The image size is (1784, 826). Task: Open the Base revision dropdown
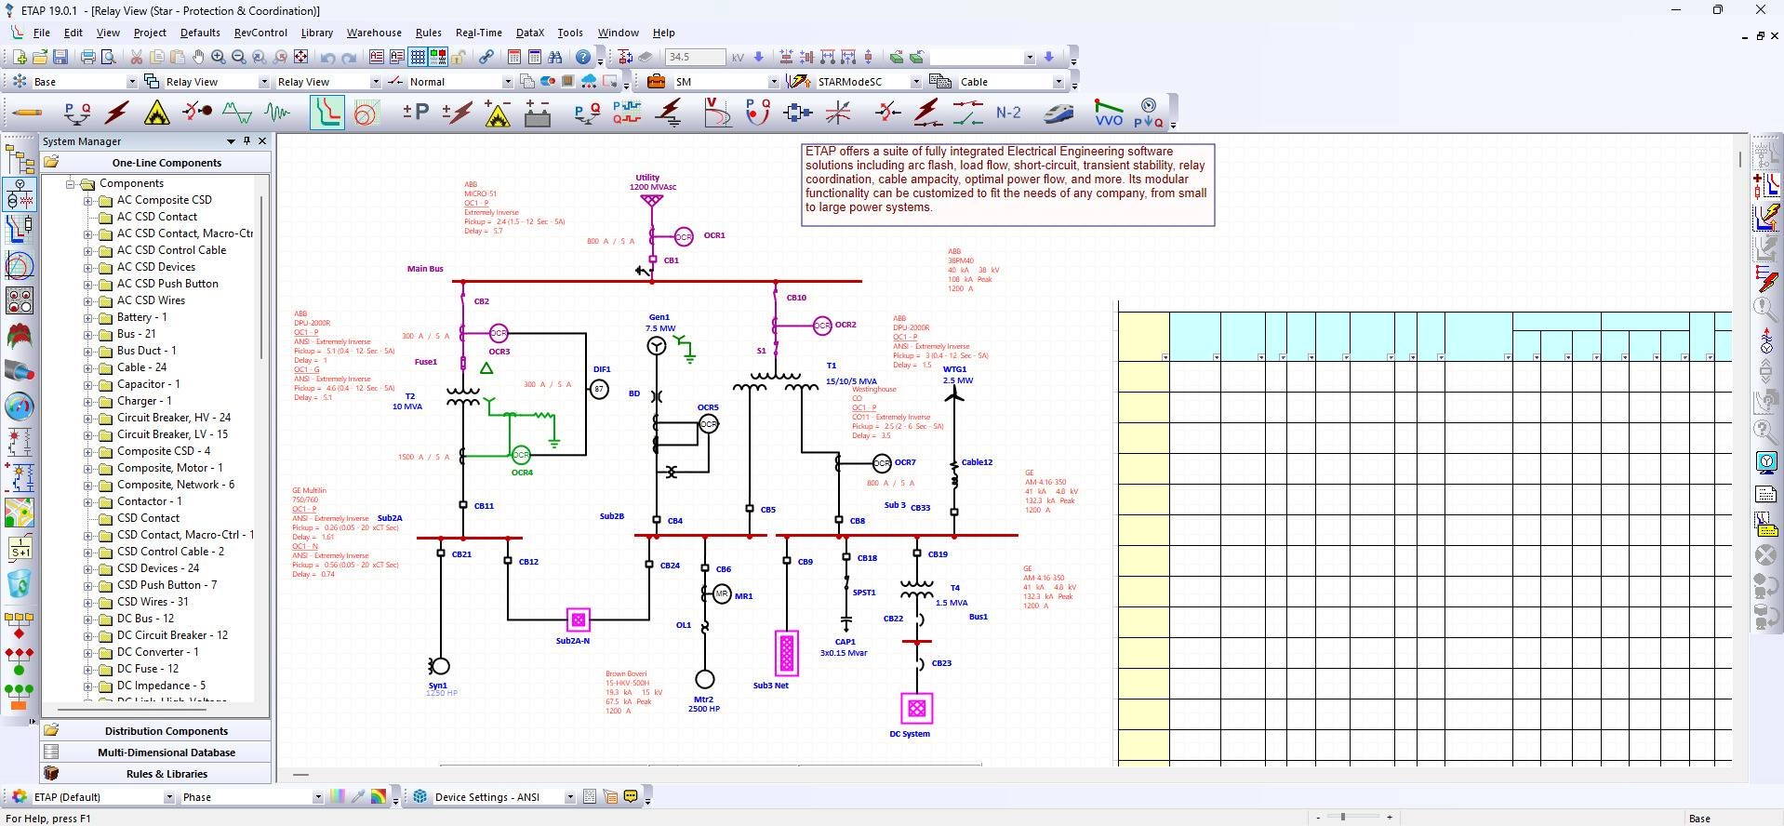[131, 82]
